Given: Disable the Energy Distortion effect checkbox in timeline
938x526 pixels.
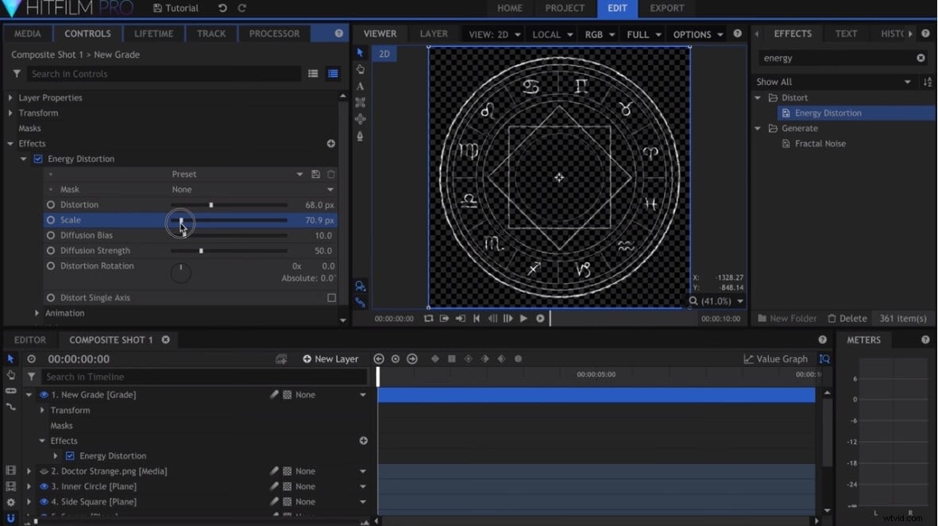Looking at the screenshot, I should tap(71, 455).
